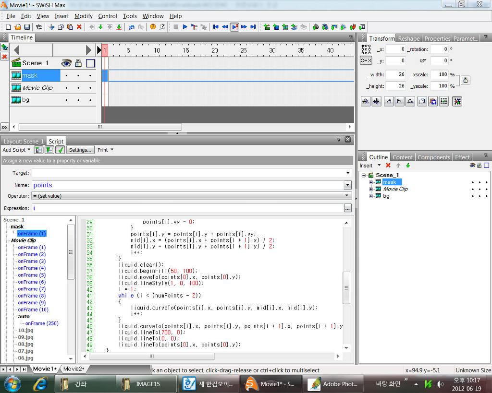Switch to the Reshape tab
The height and width of the screenshot is (393, 492).
click(x=409, y=38)
